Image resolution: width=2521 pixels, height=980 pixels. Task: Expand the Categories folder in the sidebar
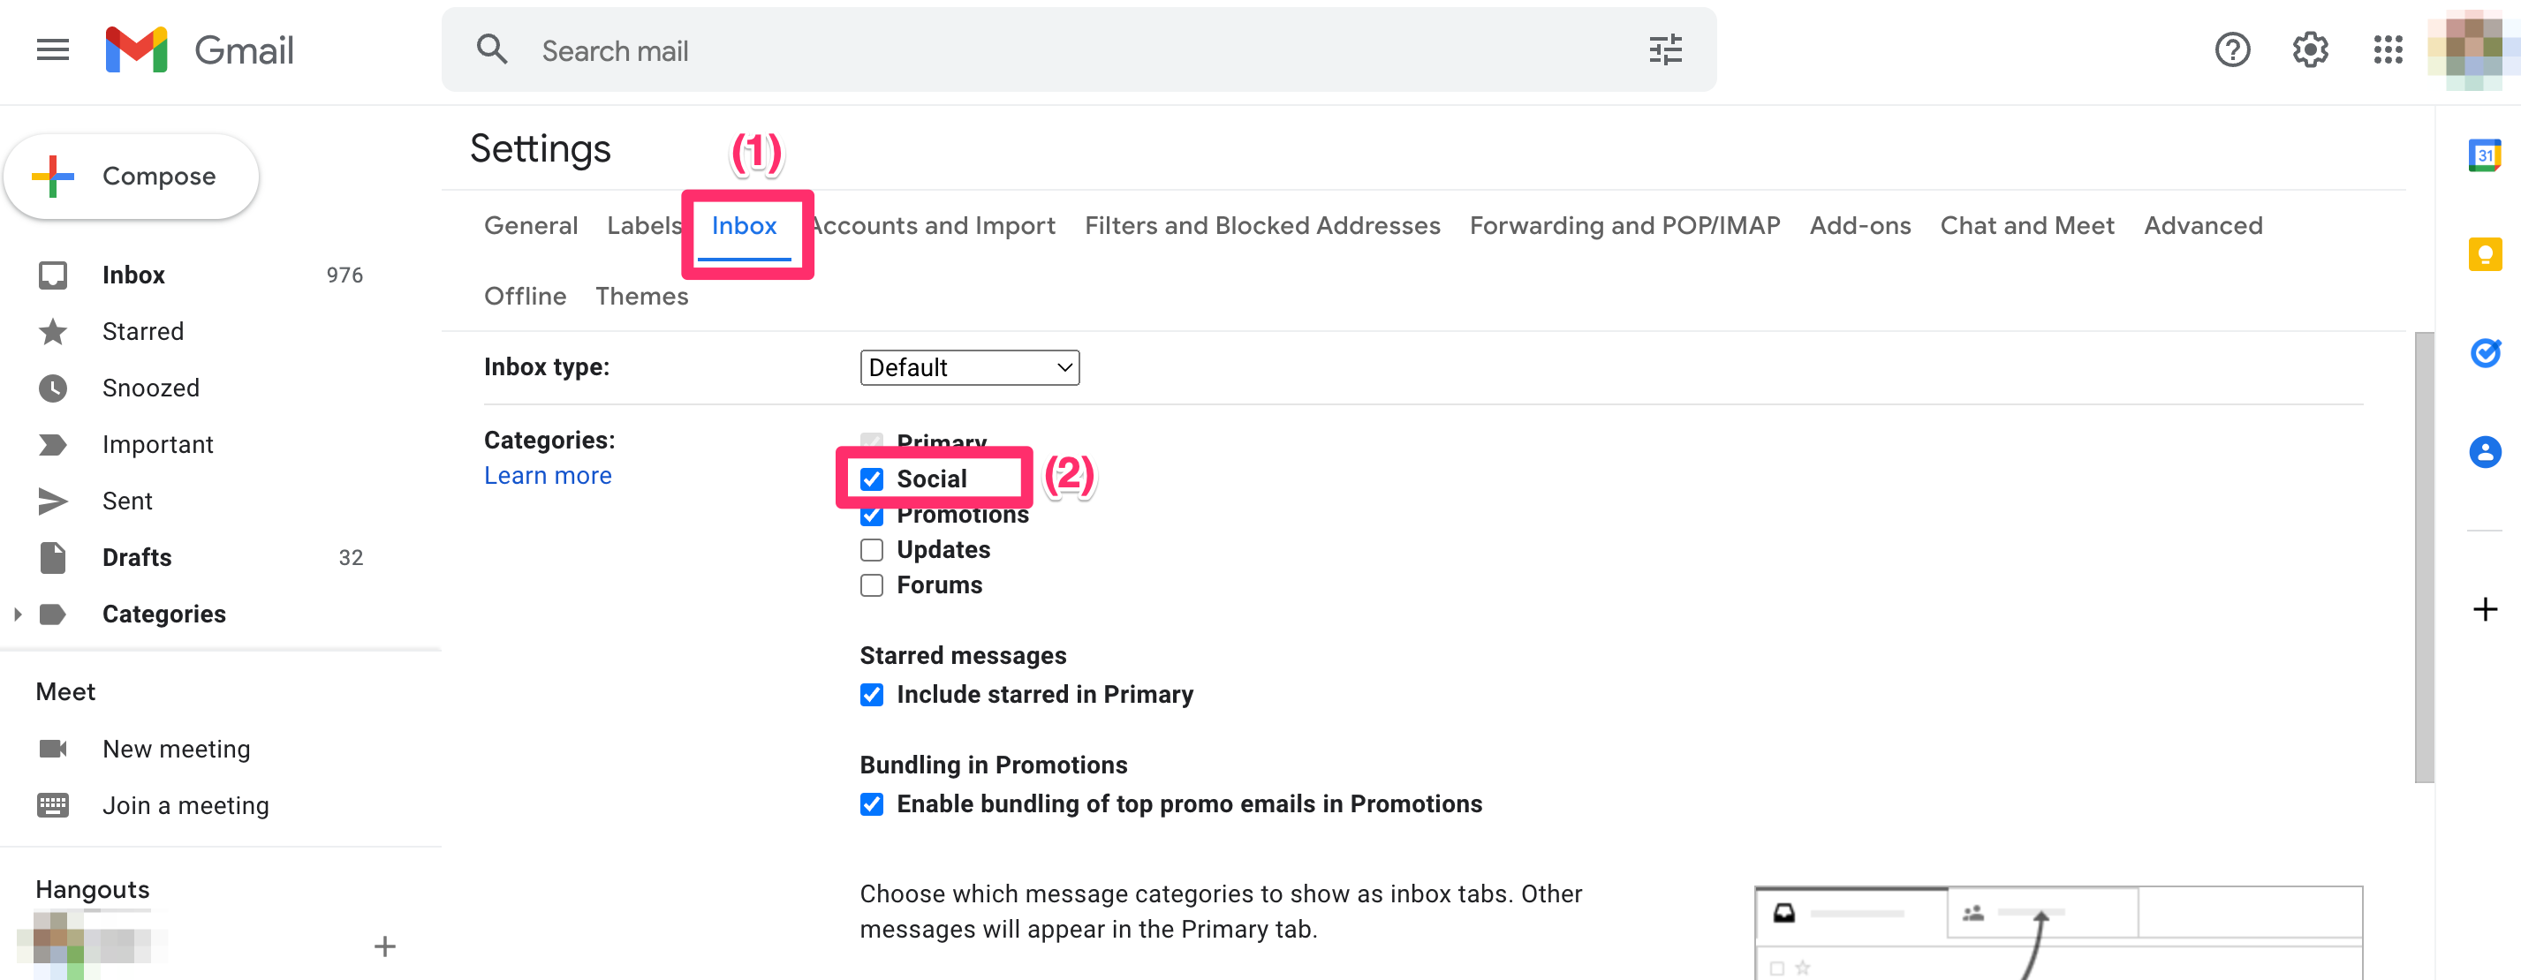[17, 614]
